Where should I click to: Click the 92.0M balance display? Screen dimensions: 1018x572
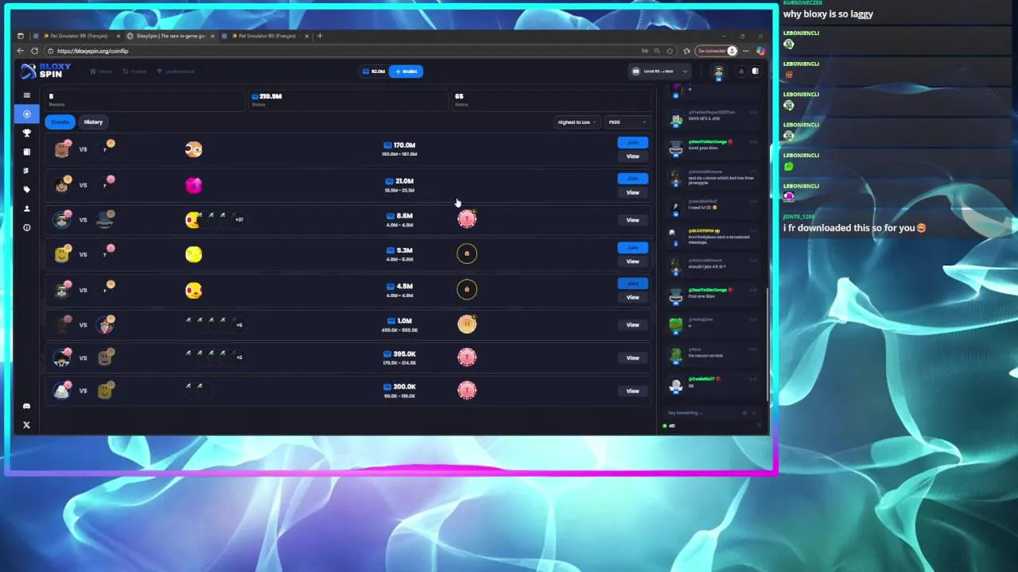point(374,71)
